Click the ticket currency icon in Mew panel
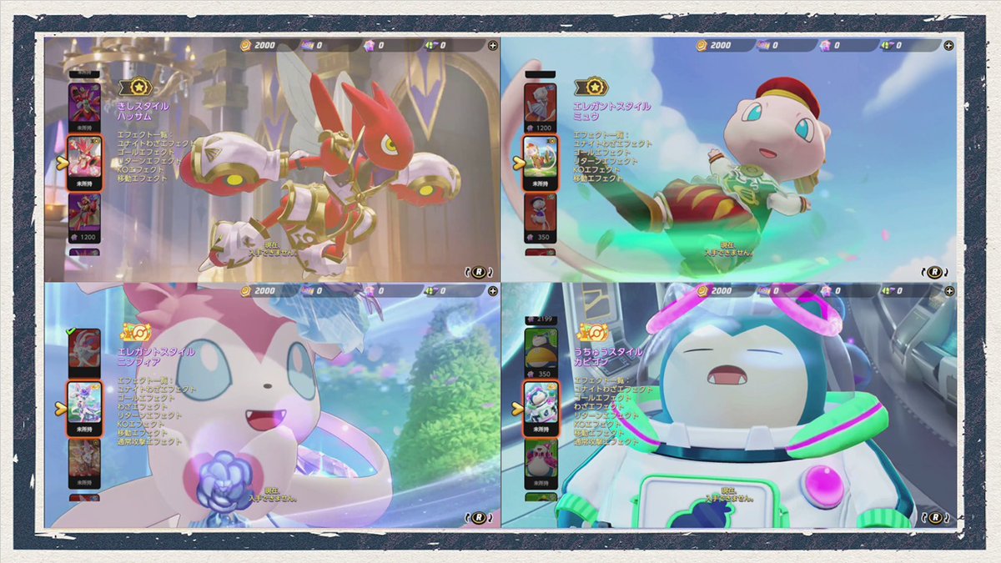Image resolution: width=1001 pixels, height=563 pixels. 765,45
